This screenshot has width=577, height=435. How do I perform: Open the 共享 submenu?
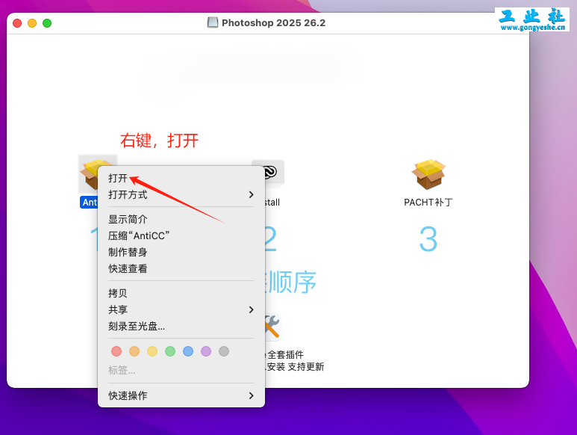(181, 309)
